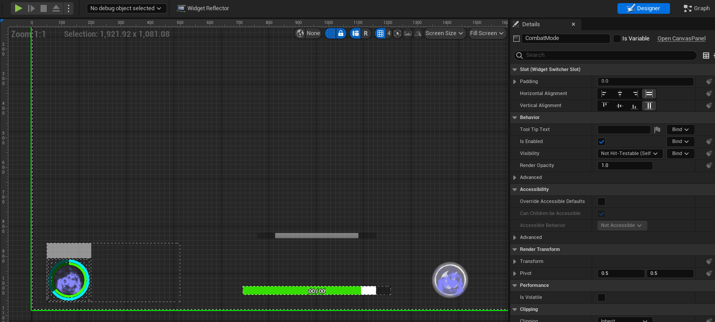Open the Visibility Not Hit-Testable dropdown

[x=630, y=154]
